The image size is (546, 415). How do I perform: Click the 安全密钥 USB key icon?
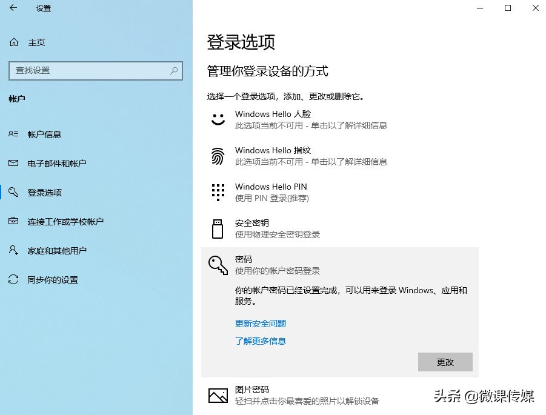pos(218,228)
